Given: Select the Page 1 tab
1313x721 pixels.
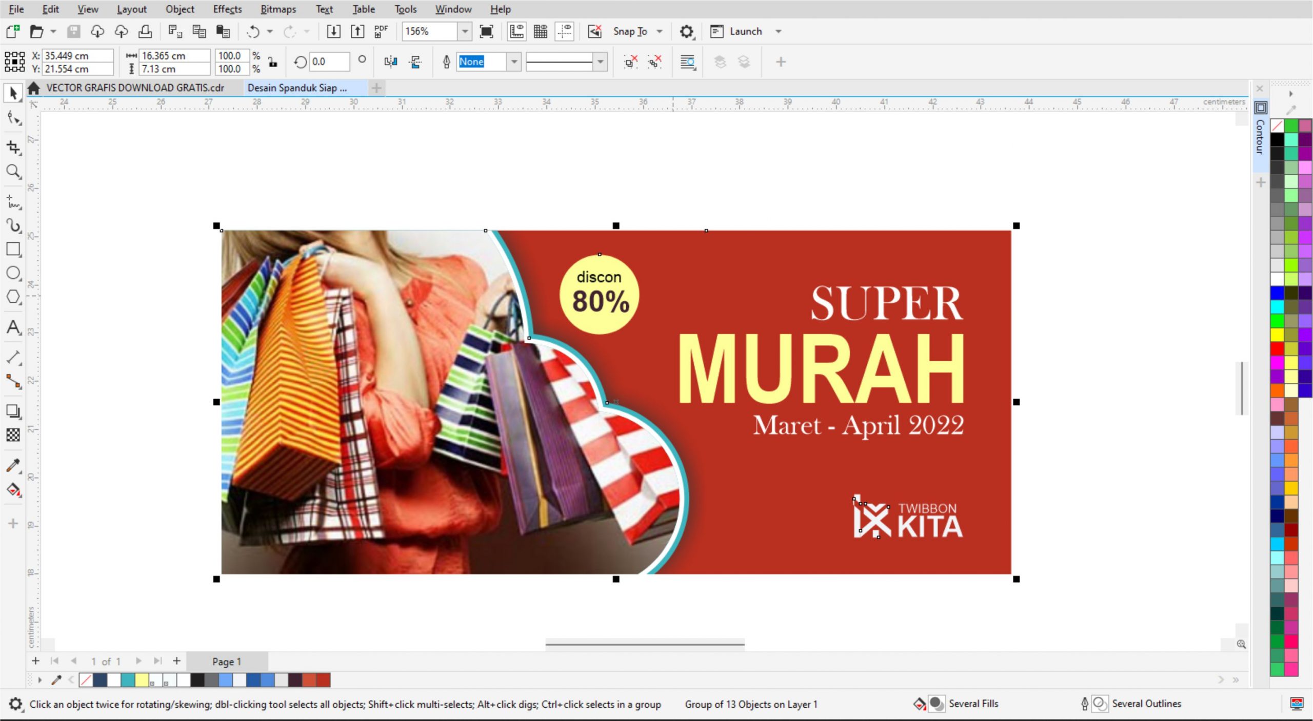Looking at the screenshot, I should pos(226,662).
